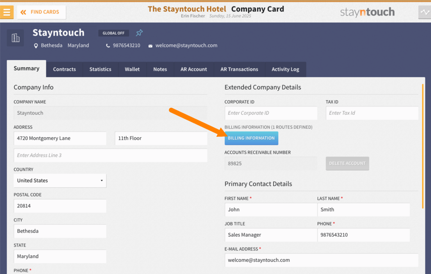Viewport: 431px width, 274px height.
Task: Open Billing Information
Action: click(251, 138)
